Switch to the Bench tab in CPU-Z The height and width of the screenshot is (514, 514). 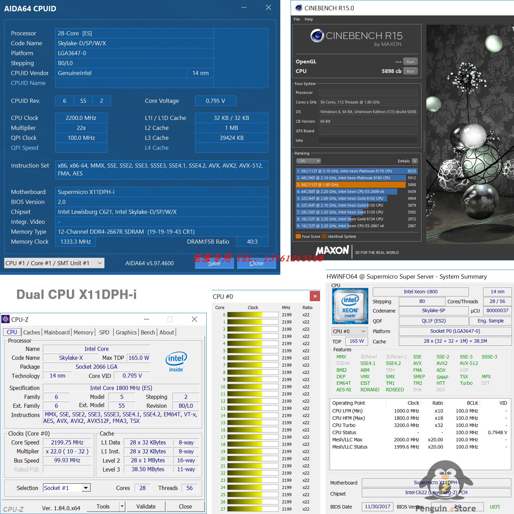(147, 332)
